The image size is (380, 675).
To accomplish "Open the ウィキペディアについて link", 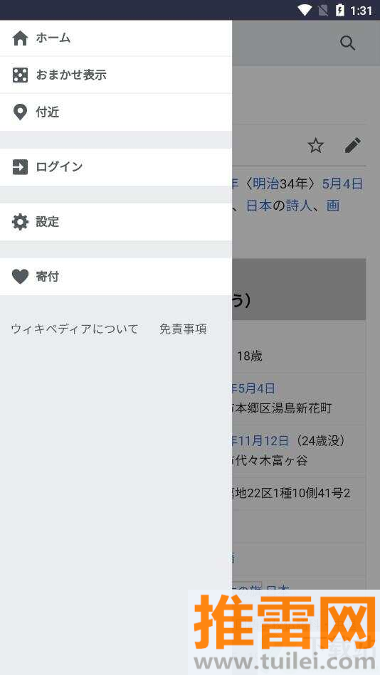I will (x=75, y=329).
